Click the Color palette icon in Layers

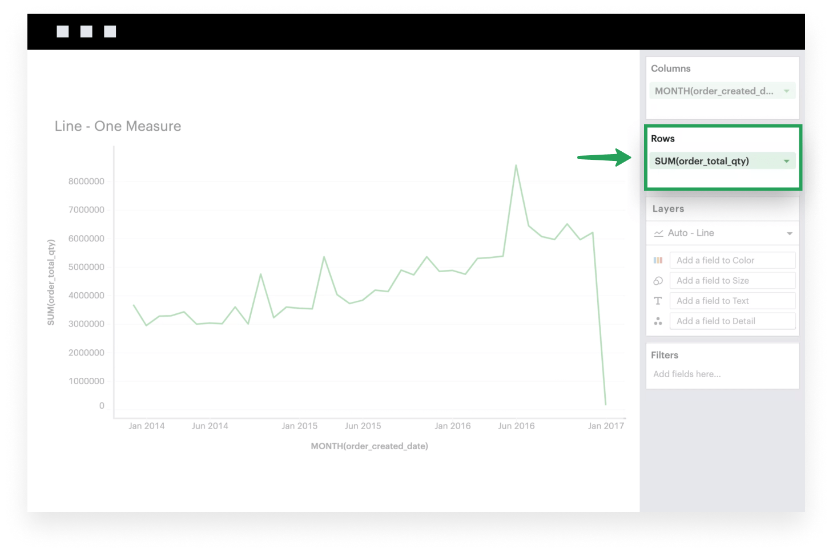[658, 260]
